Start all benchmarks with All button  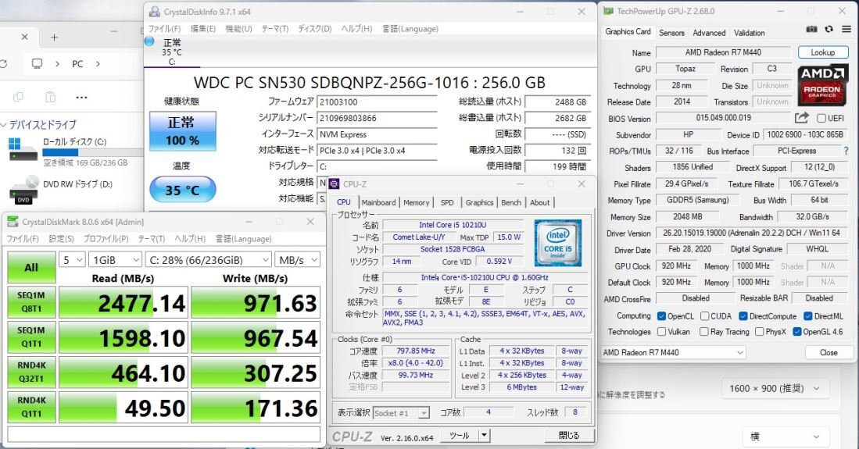click(31, 267)
